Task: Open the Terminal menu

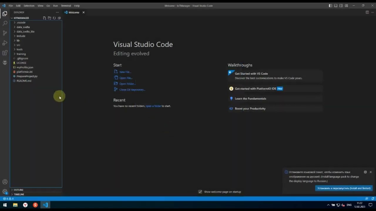Action: (x=66, y=6)
